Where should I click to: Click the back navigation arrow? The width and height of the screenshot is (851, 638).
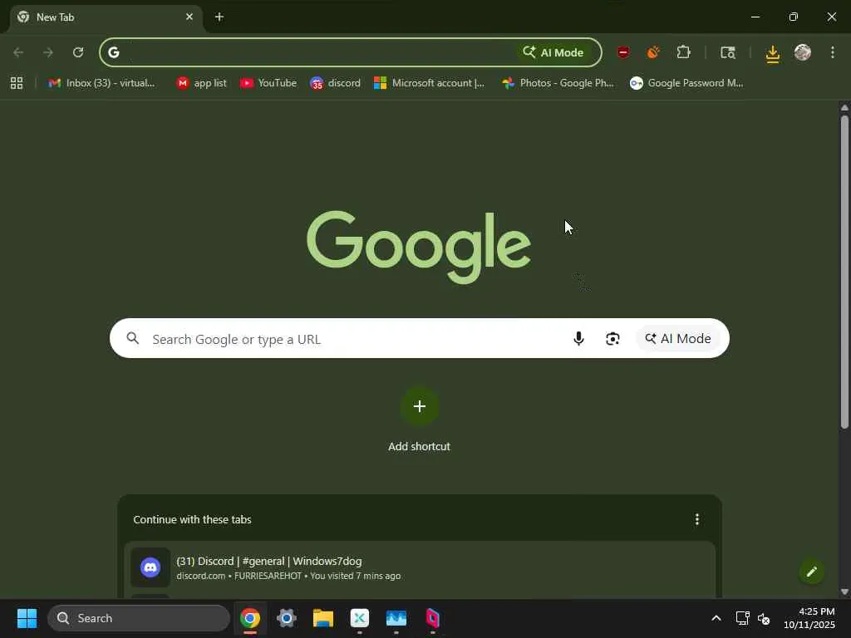18,52
